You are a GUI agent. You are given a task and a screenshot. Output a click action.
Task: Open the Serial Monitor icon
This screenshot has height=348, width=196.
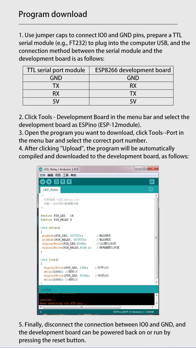click(152, 182)
